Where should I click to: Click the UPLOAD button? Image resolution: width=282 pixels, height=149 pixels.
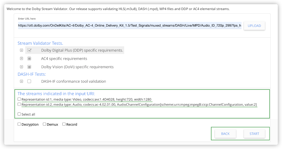254,26
